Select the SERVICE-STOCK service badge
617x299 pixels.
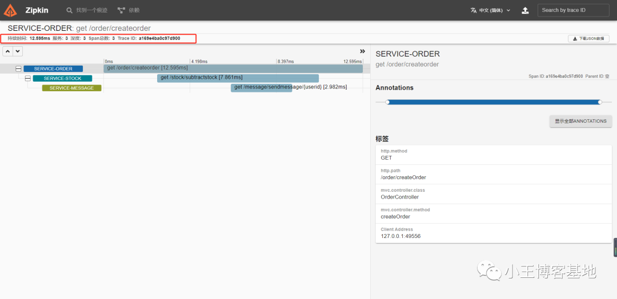(63, 78)
